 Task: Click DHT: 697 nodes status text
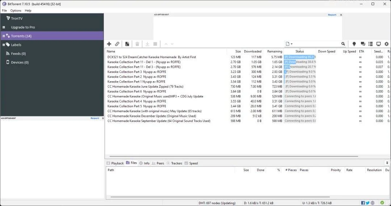tap(217, 203)
